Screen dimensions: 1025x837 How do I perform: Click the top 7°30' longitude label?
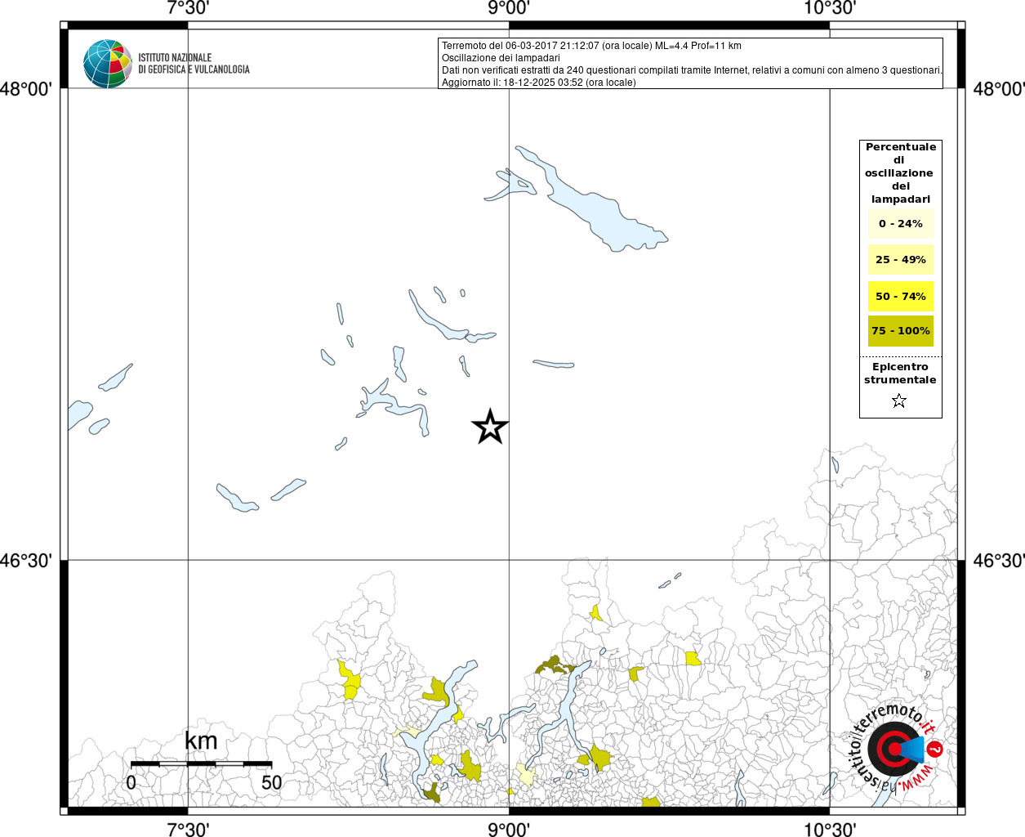pos(188,8)
